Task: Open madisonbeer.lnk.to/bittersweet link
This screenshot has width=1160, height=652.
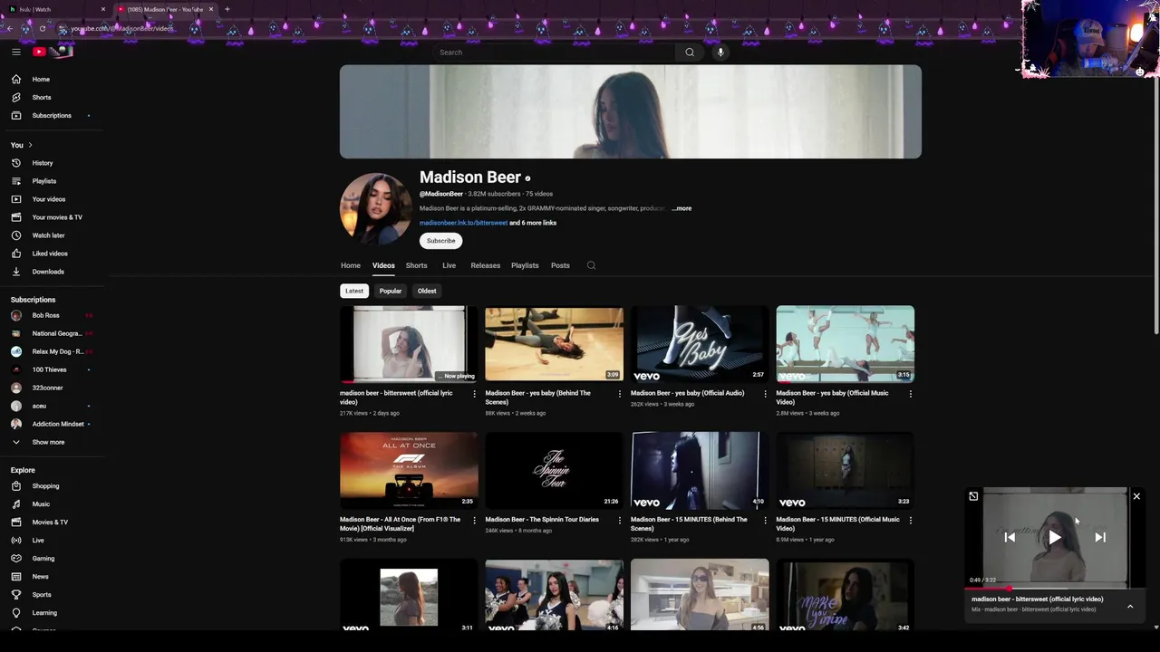Action: click(463, 223)
